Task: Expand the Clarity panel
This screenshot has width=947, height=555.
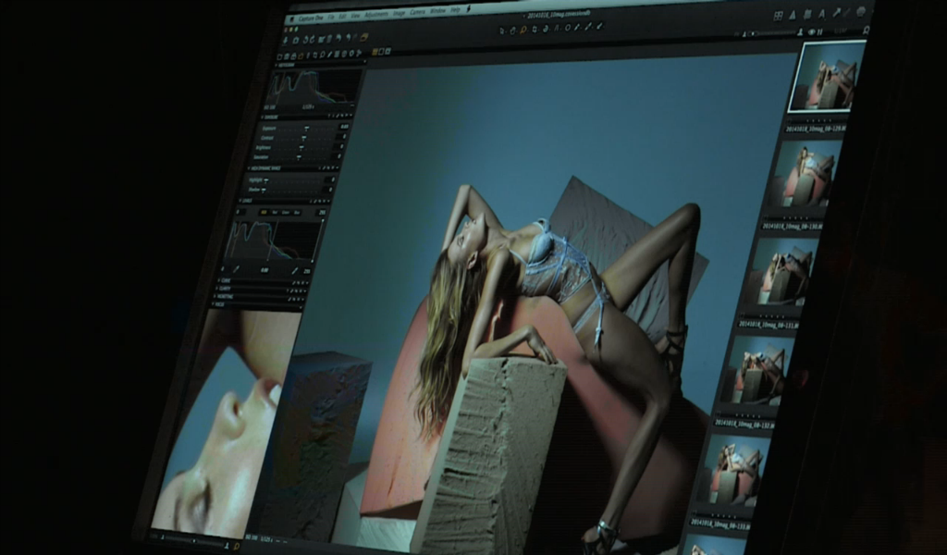Action: point(216,289)
